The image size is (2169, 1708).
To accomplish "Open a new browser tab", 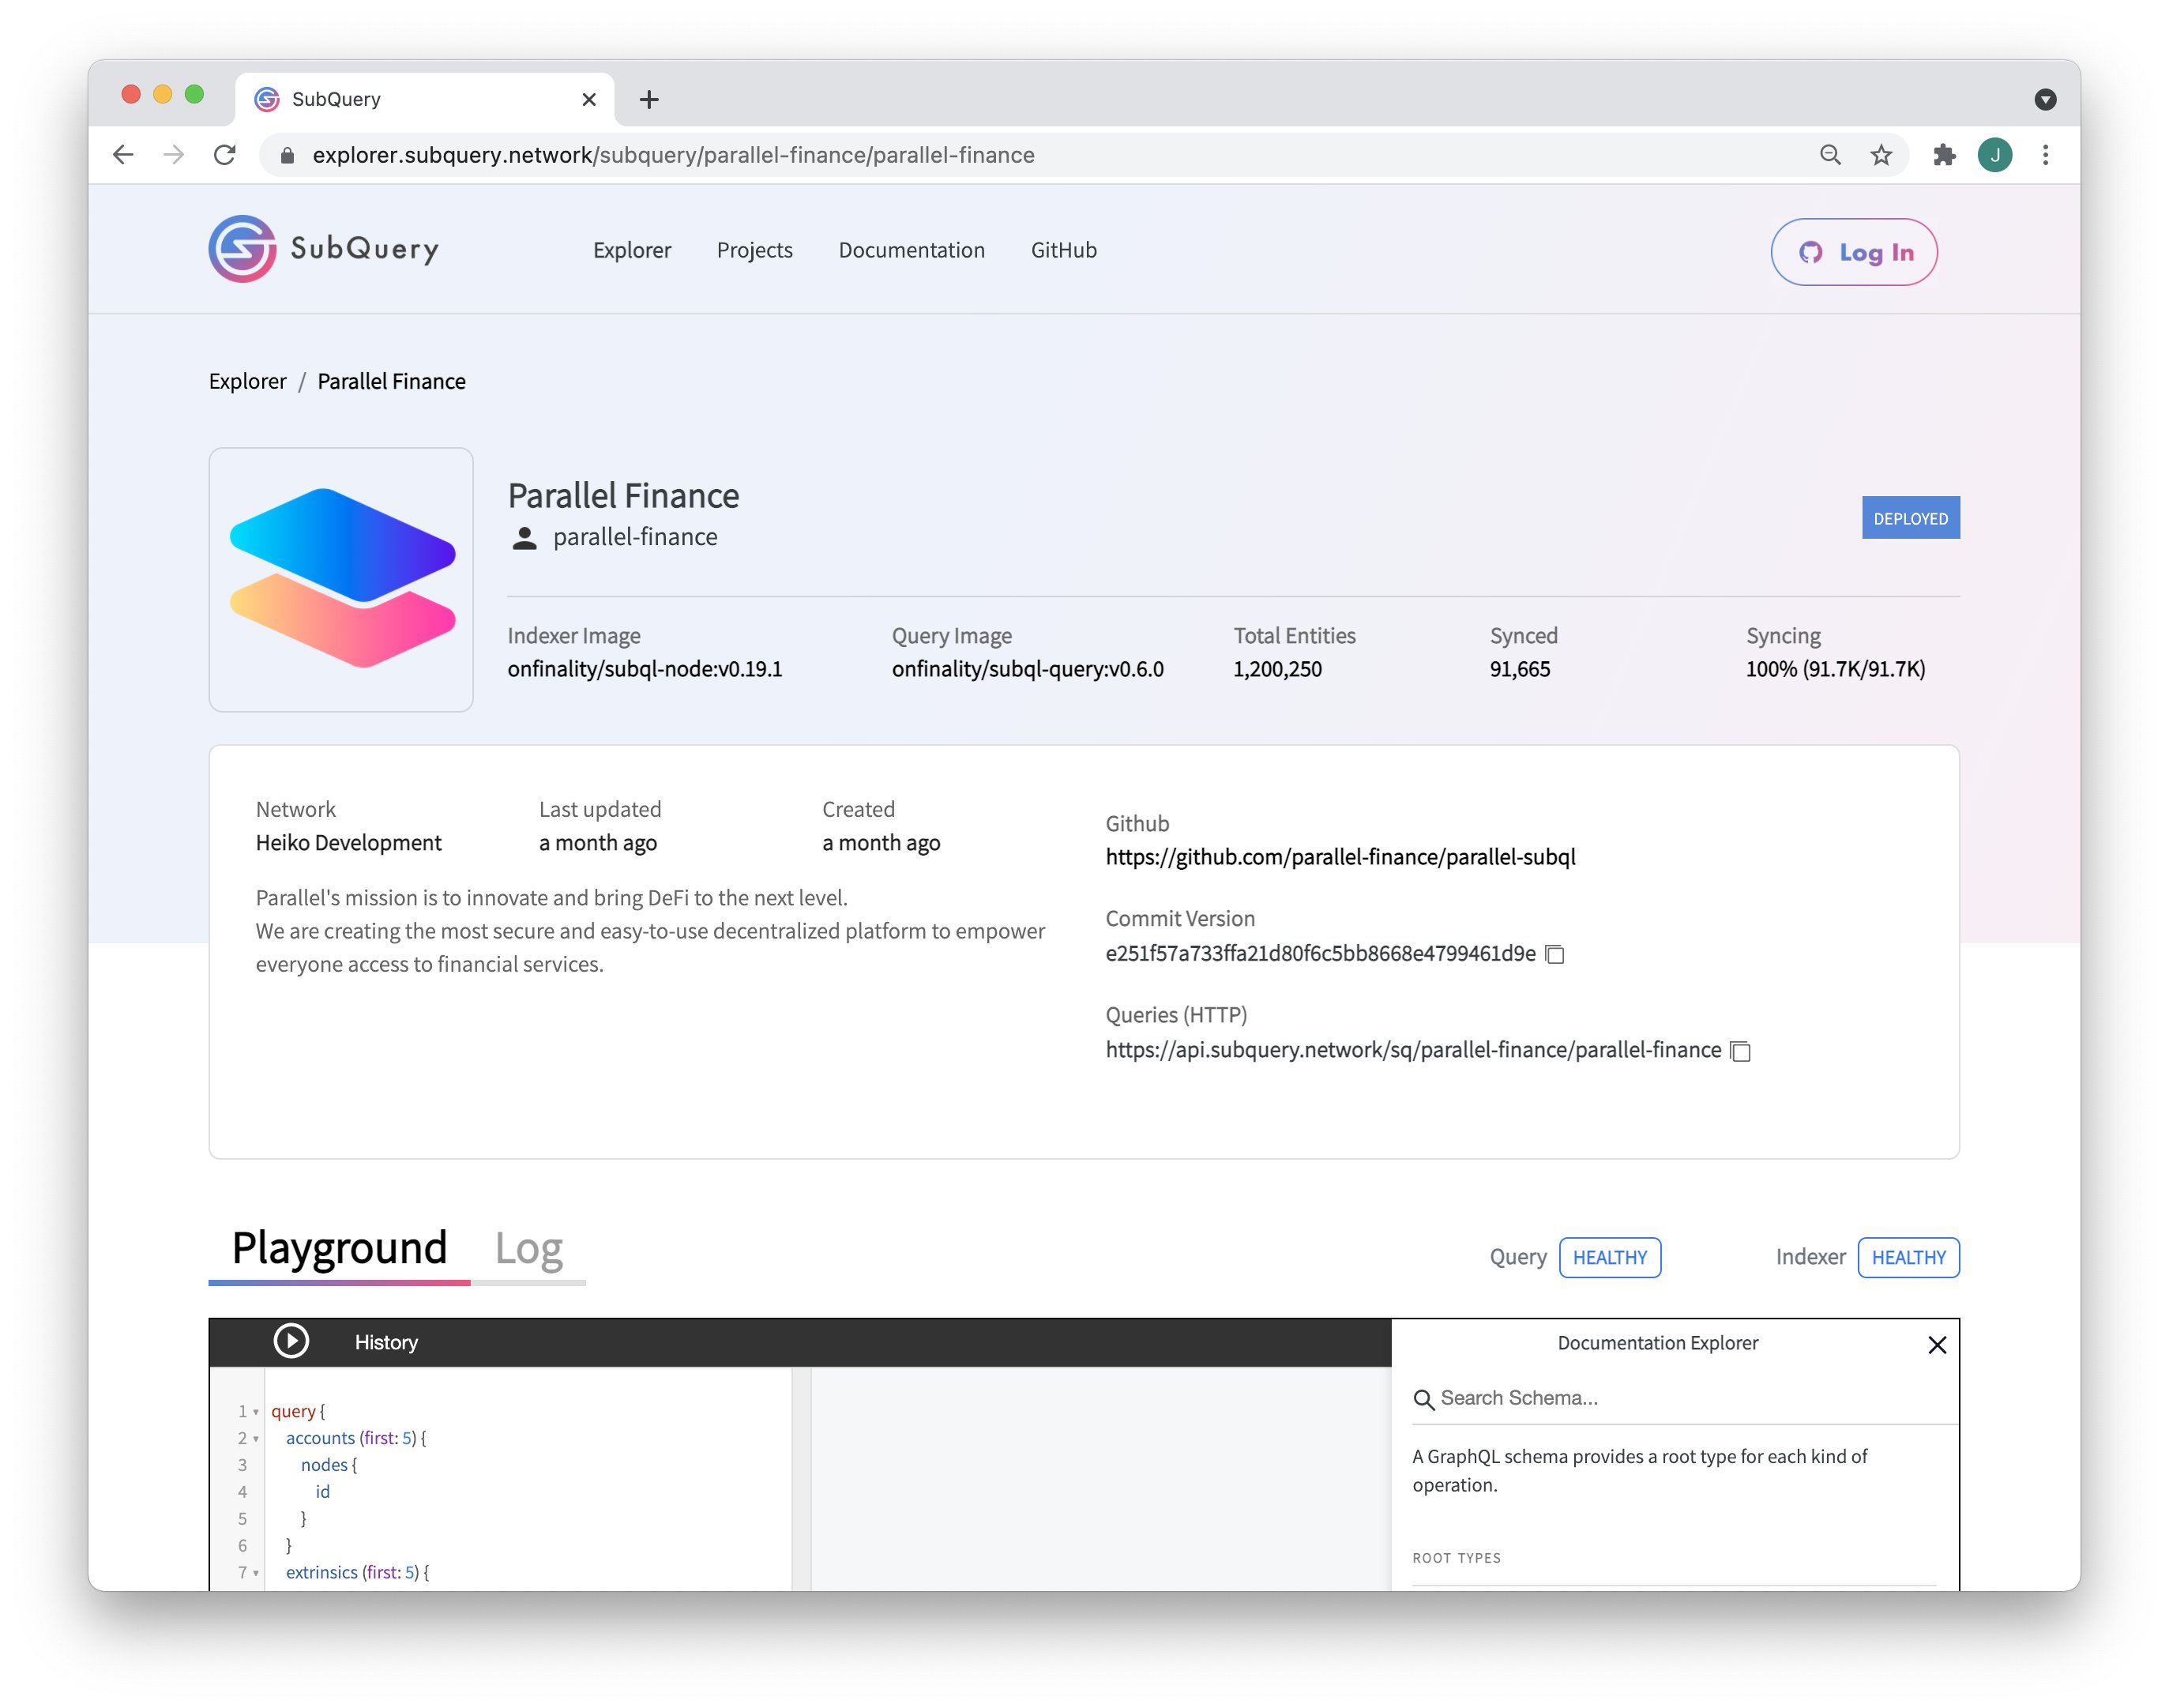I will tap(648, 99).
